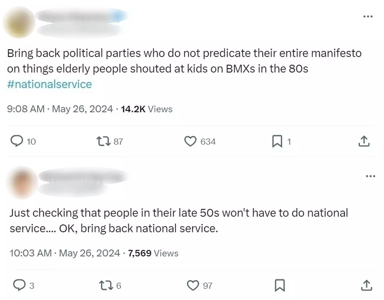The image size is (384, 300).
Task: Open more options for second tweet
Action: (x=370, y=176)
